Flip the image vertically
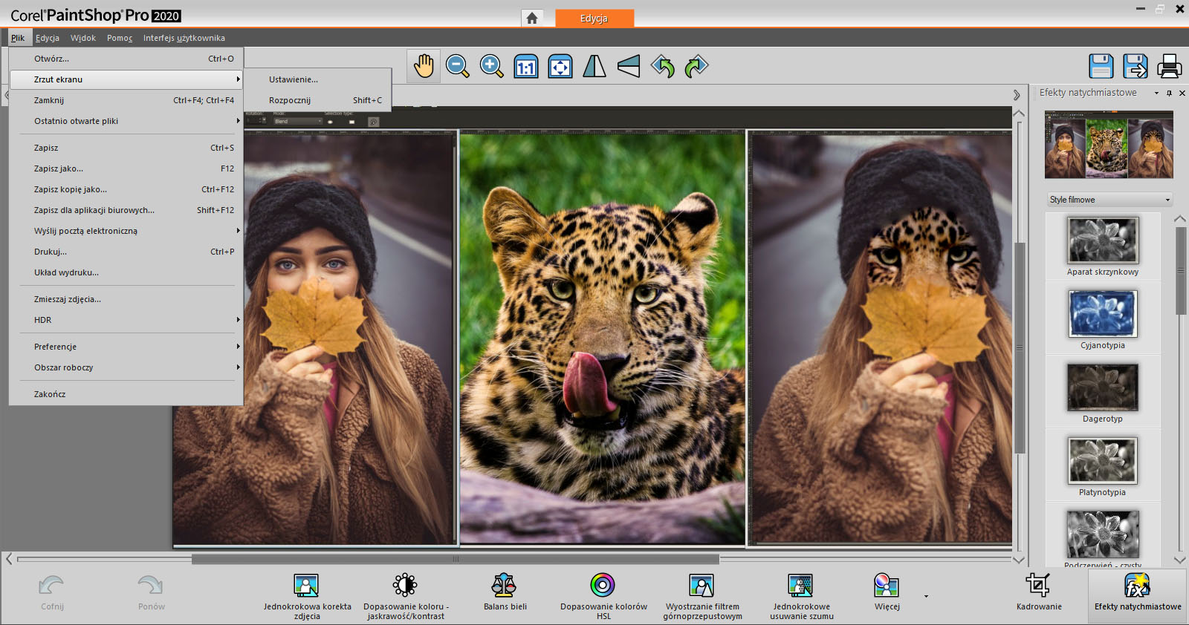Screen dimensions: 1189x625 click(x=629, y=66)
